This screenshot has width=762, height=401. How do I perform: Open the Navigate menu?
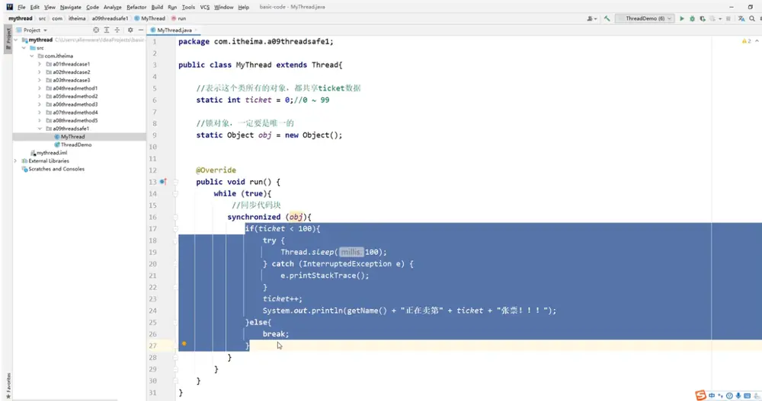[x=70, y=8]
